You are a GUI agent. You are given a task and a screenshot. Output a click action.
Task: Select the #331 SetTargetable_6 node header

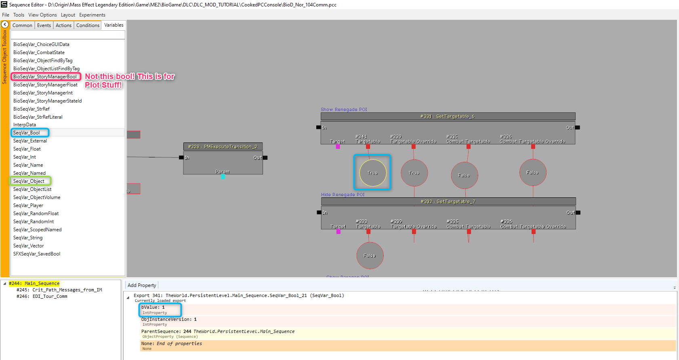pyautogui.click(x=448, y=116)
